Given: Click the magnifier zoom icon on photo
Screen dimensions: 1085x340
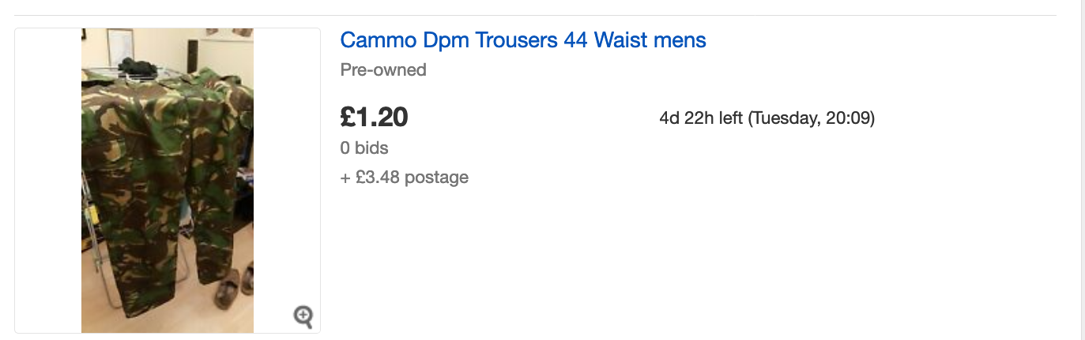Looking at the screenshot, I should point(303,317).
